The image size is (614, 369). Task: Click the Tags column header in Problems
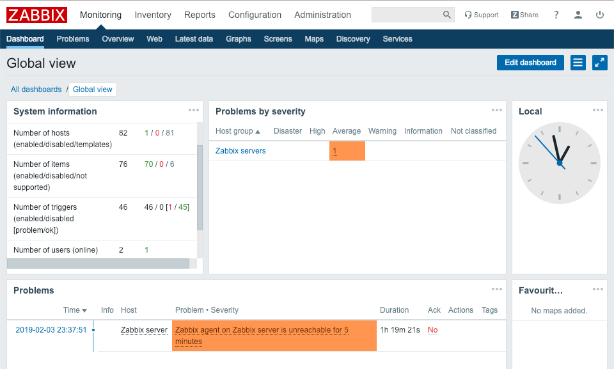489,310
